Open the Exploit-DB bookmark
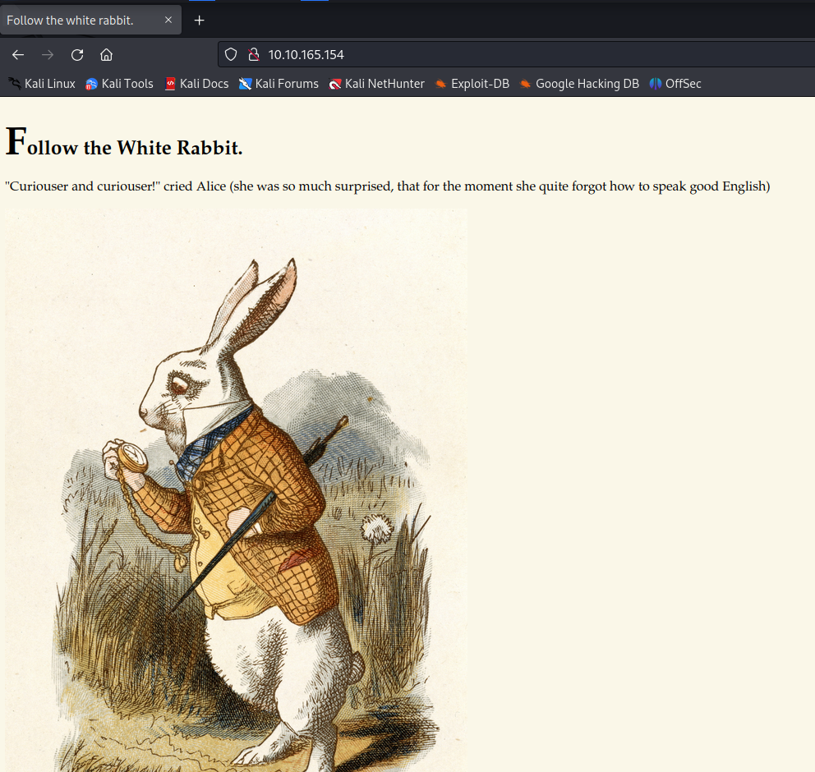Screen dimensions: 815x772 pos(472,84)
